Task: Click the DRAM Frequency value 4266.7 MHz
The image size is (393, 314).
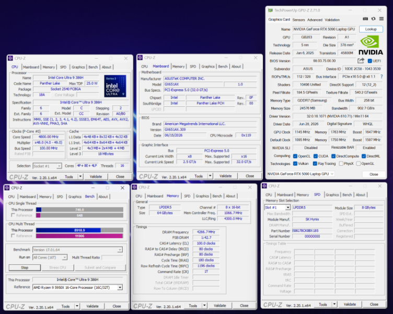Action: click(x=206, y=232)
